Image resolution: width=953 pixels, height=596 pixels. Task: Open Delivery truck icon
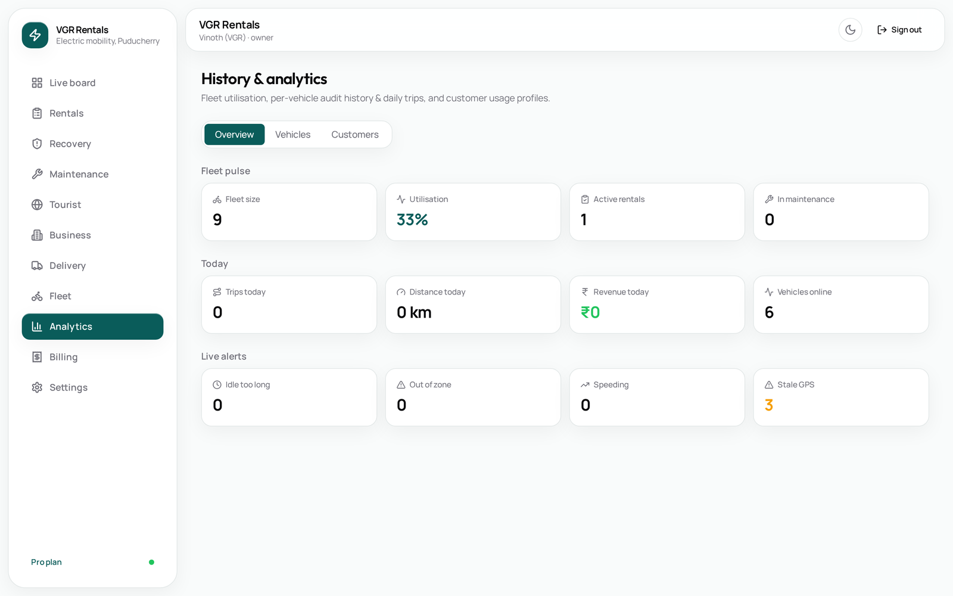(x=37, y=265)
